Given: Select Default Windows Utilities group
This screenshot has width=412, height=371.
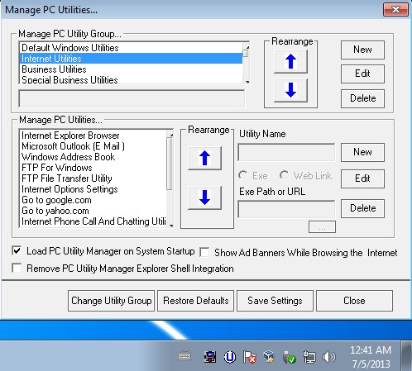Looking at the screenshot, I should click(131, 48).
